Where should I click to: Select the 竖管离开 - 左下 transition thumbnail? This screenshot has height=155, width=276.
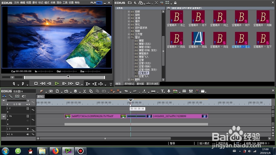tap(263, 38)
